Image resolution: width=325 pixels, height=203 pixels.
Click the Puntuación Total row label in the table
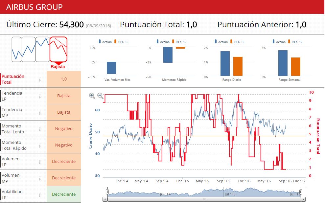(x=13, y=79)
